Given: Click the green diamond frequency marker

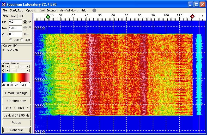Looking at the screenshot, I should coord(48,17).
